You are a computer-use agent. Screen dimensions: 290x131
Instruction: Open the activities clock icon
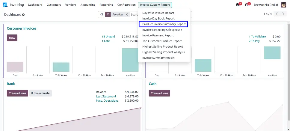click(x=247, y=5)
